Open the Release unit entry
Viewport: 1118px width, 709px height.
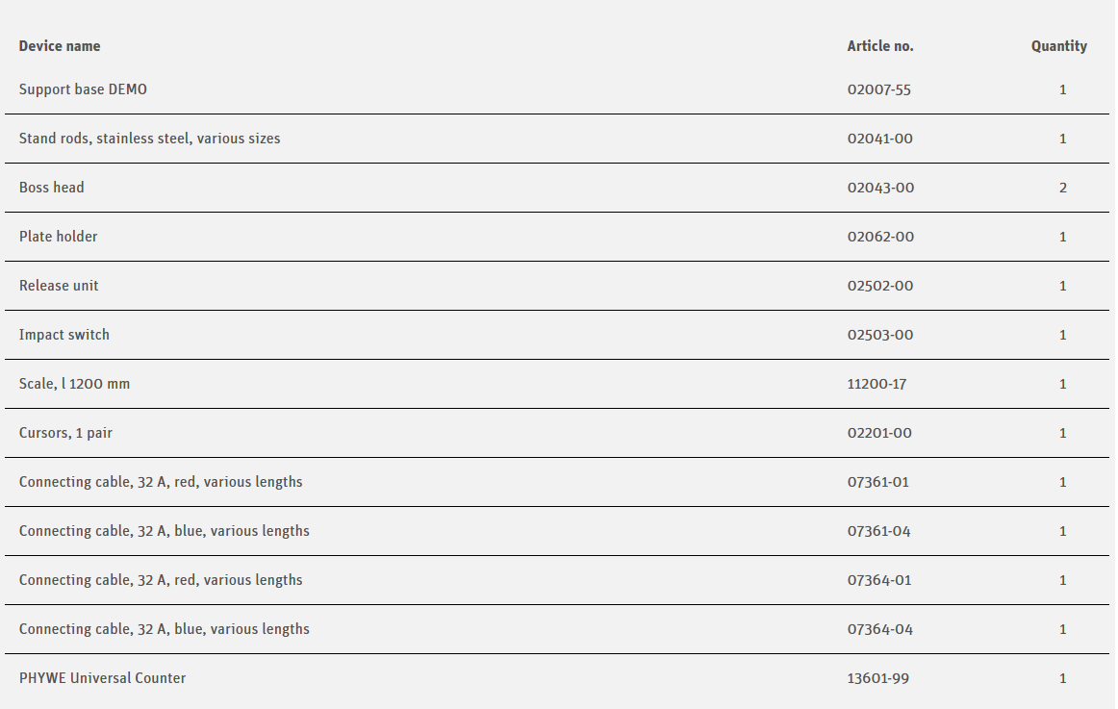point(59,286)
